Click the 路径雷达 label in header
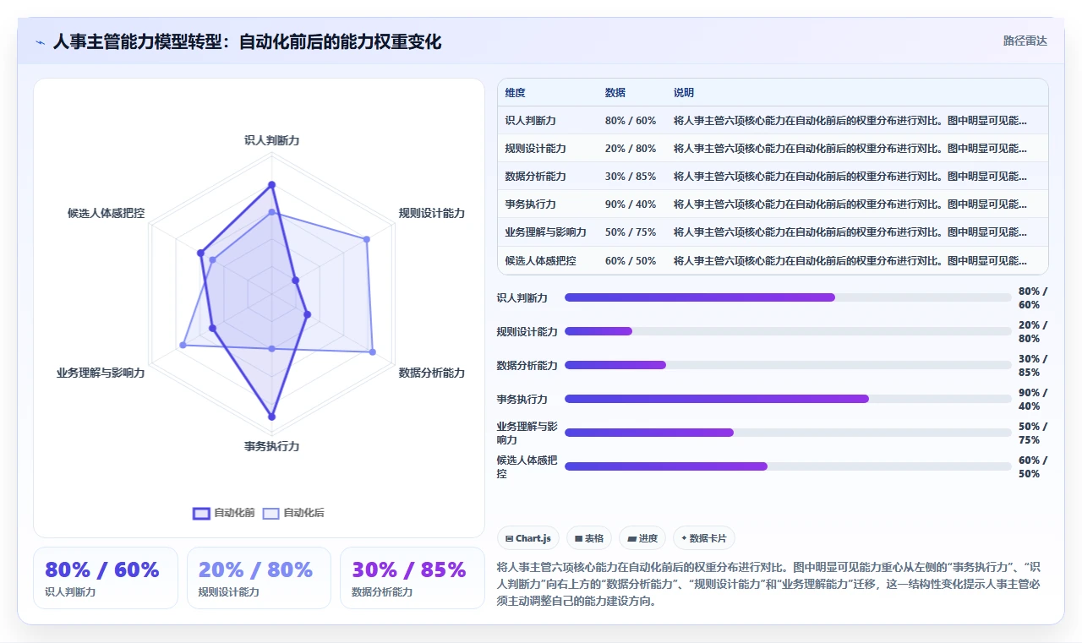The width and height of the screenshot is (1082, 643). (1025, 41)
